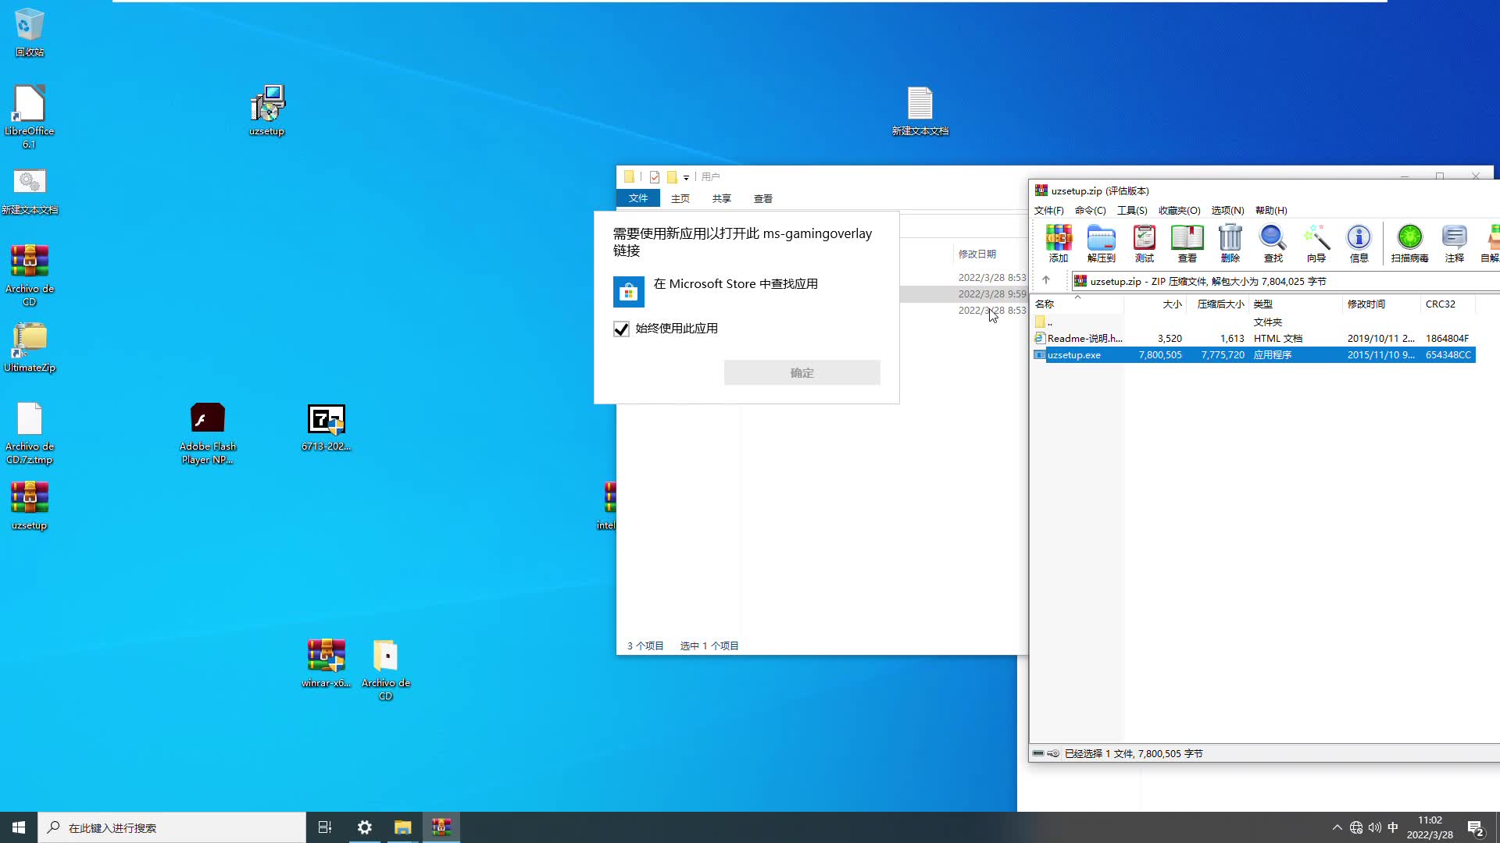The image size is (1500, 843).
Task: Click the Microsoft Store bag icon in dialog
Action: tap(629, 292)
